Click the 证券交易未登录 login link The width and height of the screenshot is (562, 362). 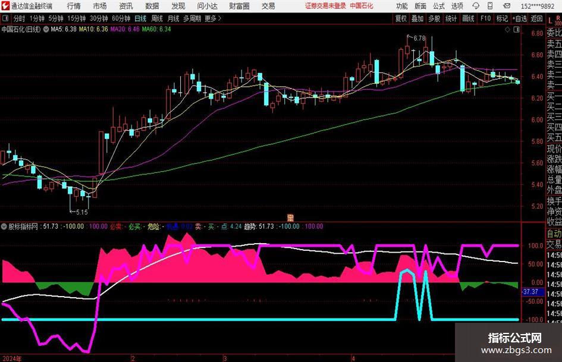point(326,6)
